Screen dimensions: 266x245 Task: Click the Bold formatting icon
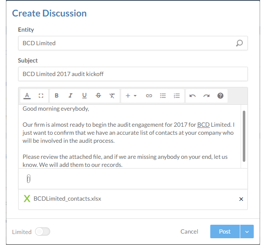pyautogui.click(x=57, y=96)
